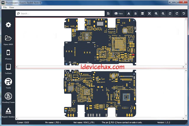Click the Pin name: L703-1 status text
Screen dimensions: 189x126
53,122
